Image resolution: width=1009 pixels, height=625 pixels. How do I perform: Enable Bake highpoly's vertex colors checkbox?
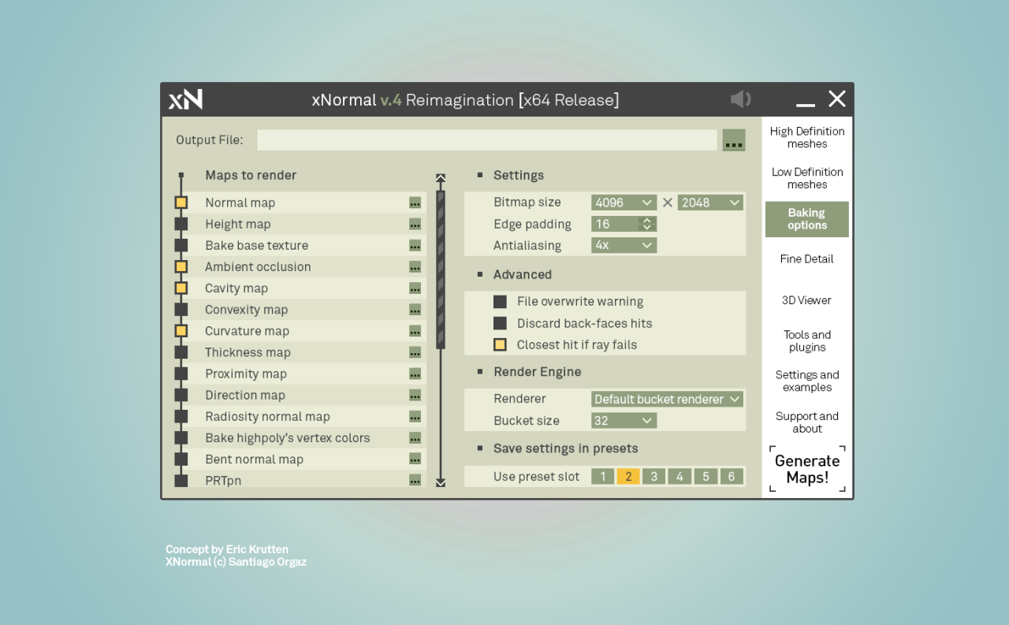181,437
